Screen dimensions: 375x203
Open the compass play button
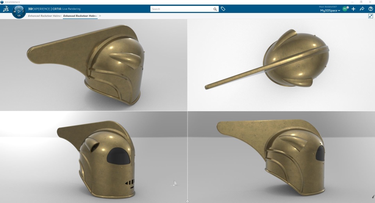19,11
